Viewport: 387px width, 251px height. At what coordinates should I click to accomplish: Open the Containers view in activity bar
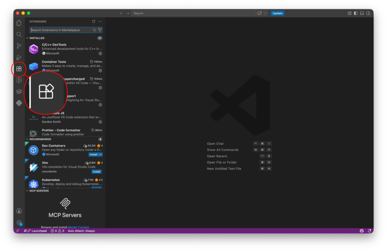coord(19,92)
